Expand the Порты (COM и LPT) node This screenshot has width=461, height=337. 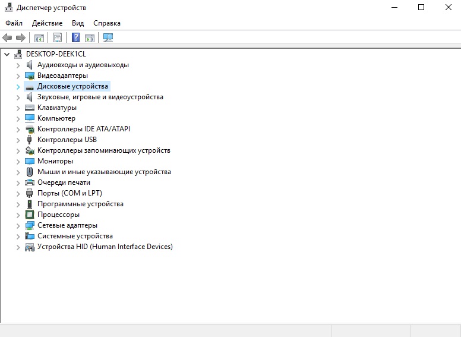[18, 194]
